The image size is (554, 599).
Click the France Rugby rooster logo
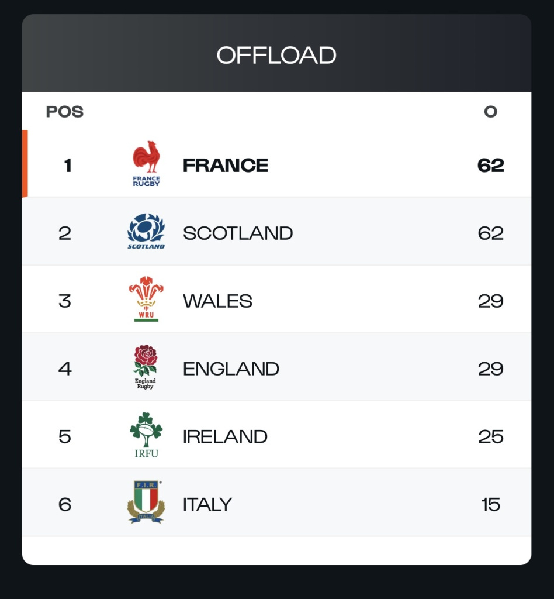pyautogui.click(x=146, y=163)
